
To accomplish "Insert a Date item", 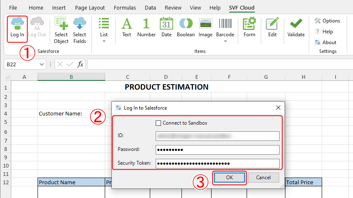I will [166, 28].
